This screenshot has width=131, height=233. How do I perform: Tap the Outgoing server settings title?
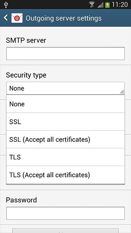(x=64, y=18)
